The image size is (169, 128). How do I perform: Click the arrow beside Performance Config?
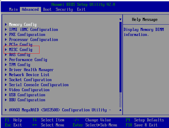coord(6,60)
